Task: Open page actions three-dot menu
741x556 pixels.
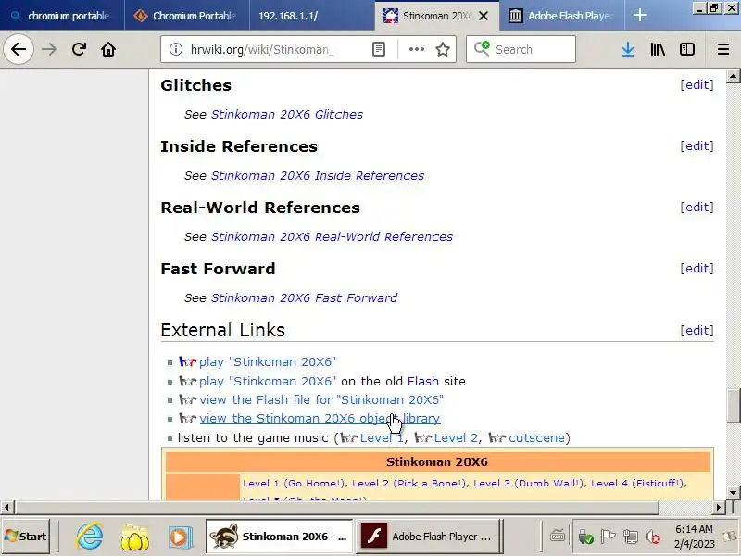Action: 416,49
